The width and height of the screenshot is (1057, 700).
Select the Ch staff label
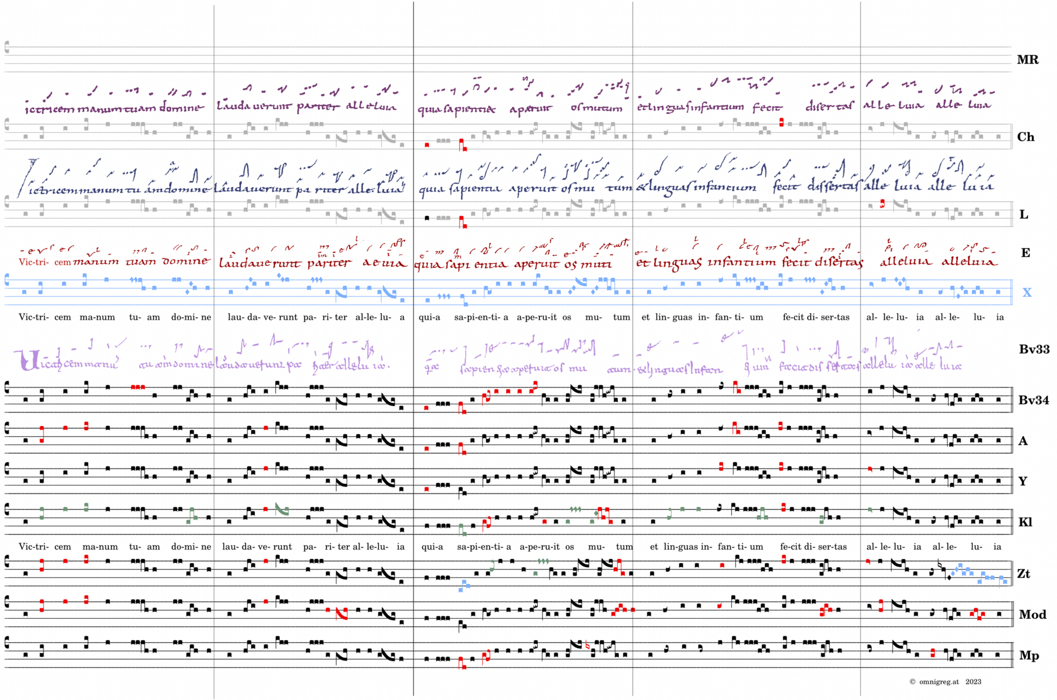pyautogui.click(x=1025, y=137)
